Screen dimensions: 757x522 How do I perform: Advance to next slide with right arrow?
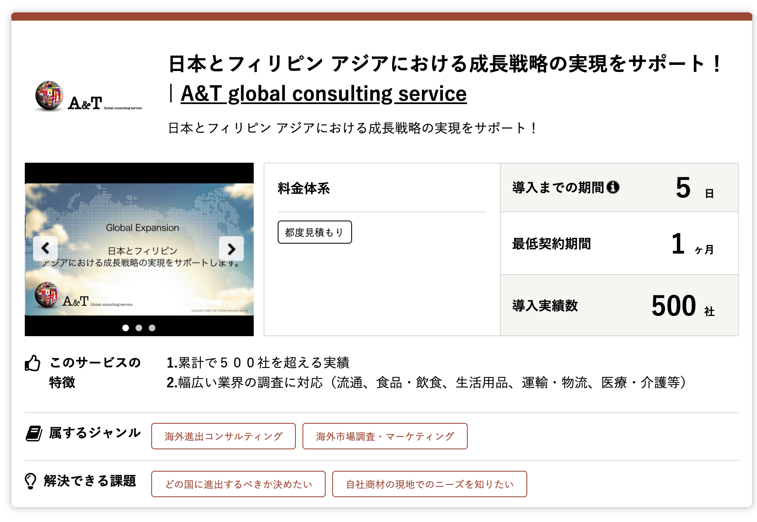coord(231,248)
